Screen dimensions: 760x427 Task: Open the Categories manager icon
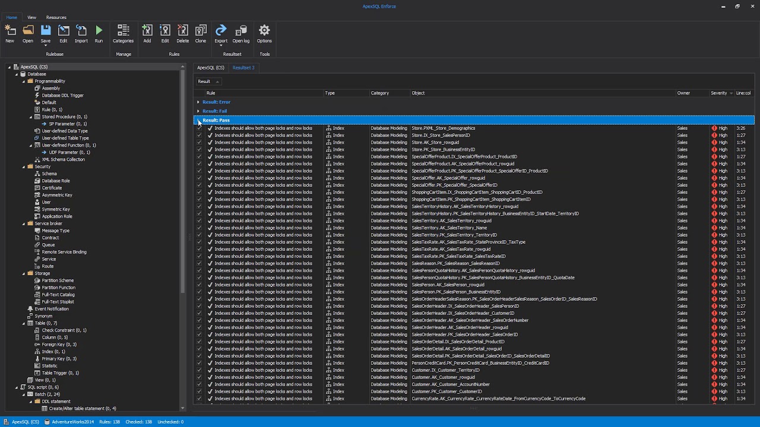[123, 30]
